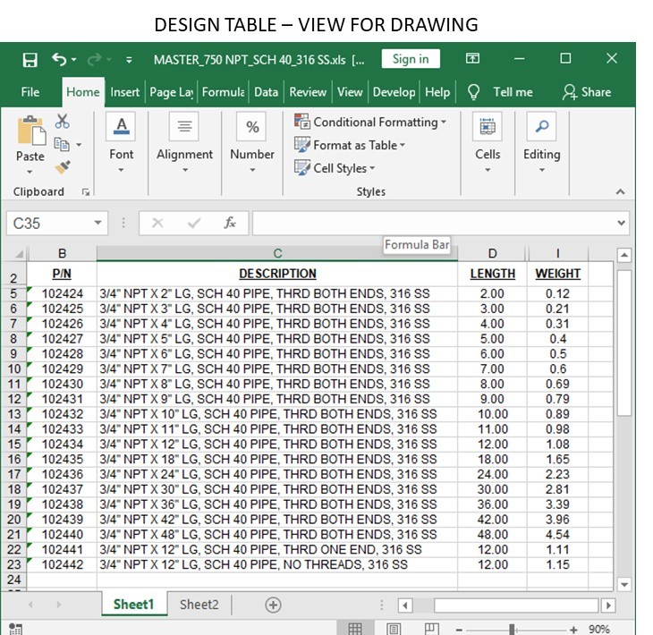Screen dimensions: 653x635
Task: Select all cells with corner triangle
Action: pyautogui.click(x=18, y=254)
